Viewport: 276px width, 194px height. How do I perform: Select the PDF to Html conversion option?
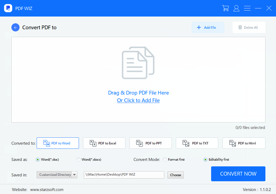244,143
